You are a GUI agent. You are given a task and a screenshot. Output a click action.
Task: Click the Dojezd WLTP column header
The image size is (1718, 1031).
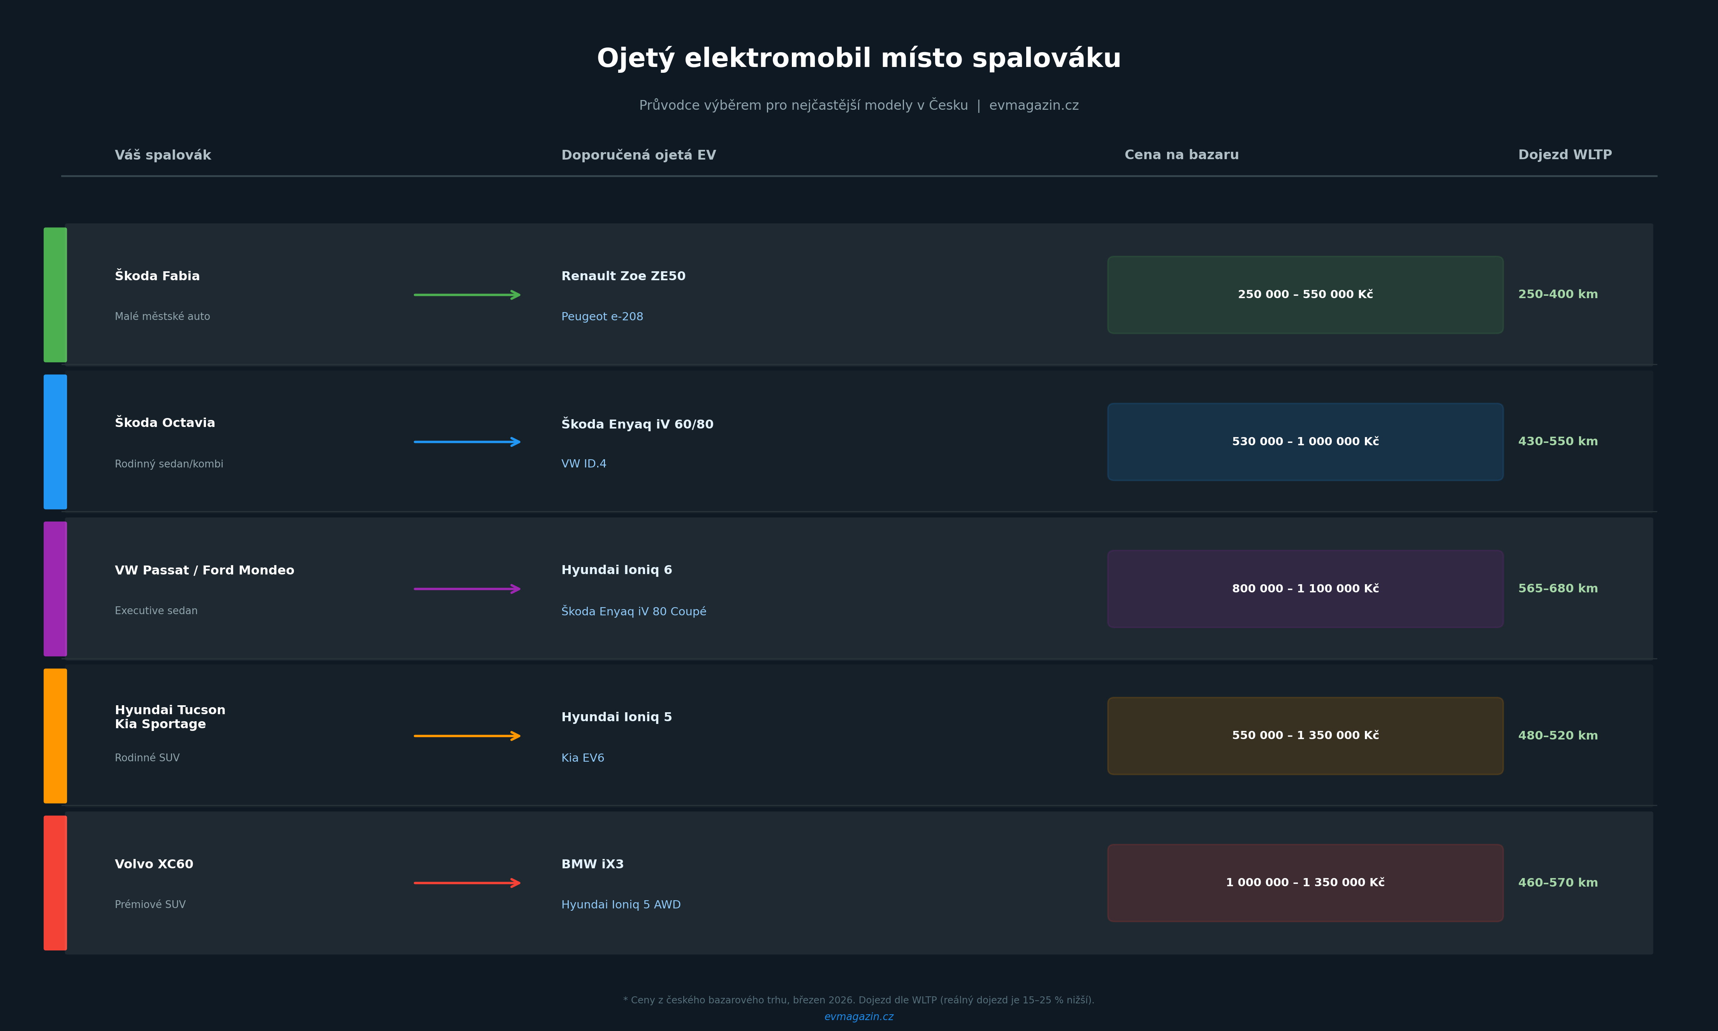click(1565, 155)
